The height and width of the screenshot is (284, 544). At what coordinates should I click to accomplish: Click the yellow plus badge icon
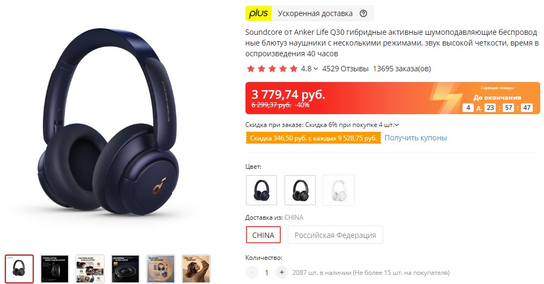(x=258, y=13)
